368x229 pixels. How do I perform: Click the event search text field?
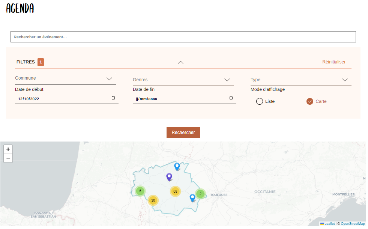[183, 37]
